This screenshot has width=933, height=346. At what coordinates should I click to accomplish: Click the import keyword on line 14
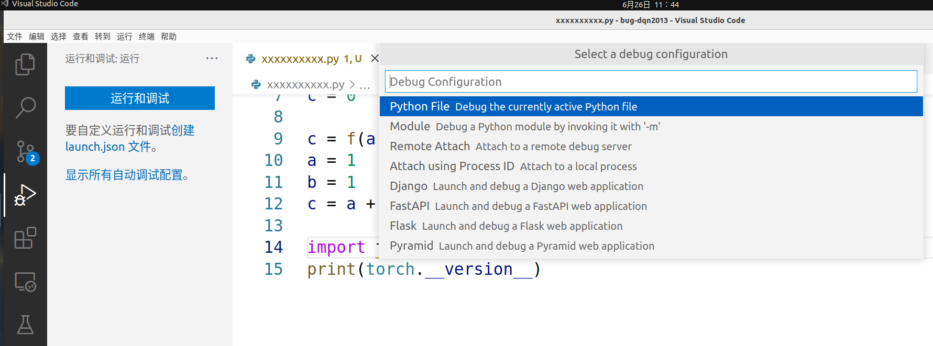pos(336,247)
